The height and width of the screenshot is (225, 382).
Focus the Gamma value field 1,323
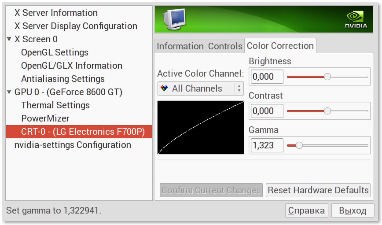(x=267, y=146)
